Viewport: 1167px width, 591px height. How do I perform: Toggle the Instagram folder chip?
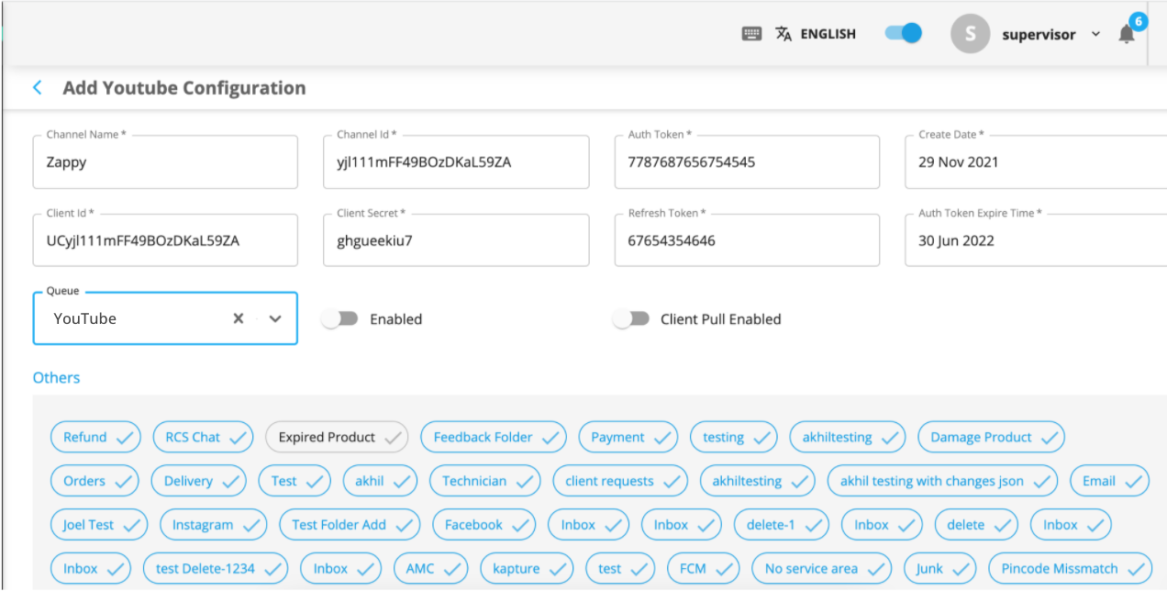coord(213,525)
